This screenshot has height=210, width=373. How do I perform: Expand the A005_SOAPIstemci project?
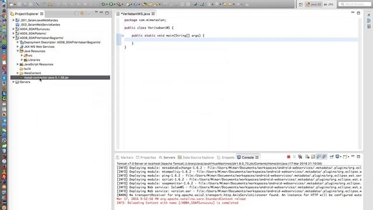(13, 33)
